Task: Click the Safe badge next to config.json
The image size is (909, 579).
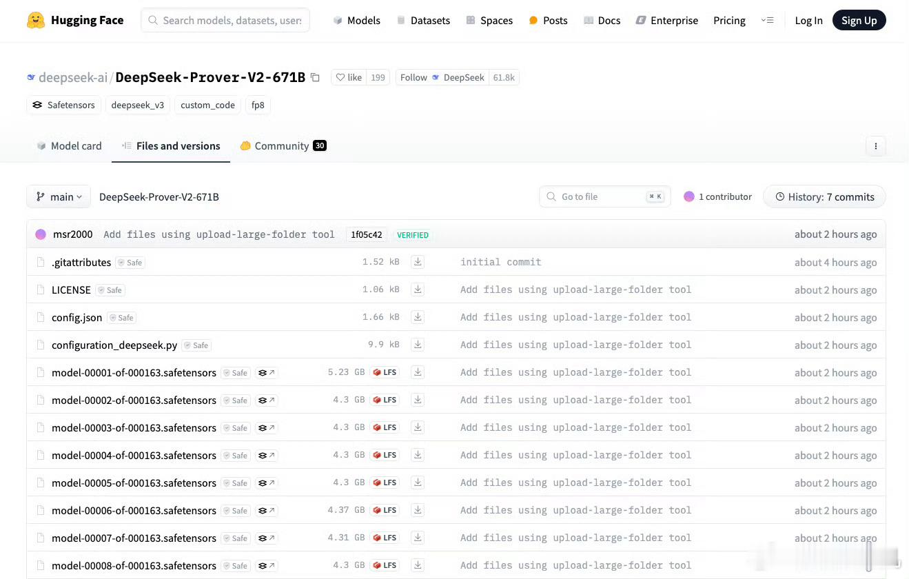Action: click(121, 318)
